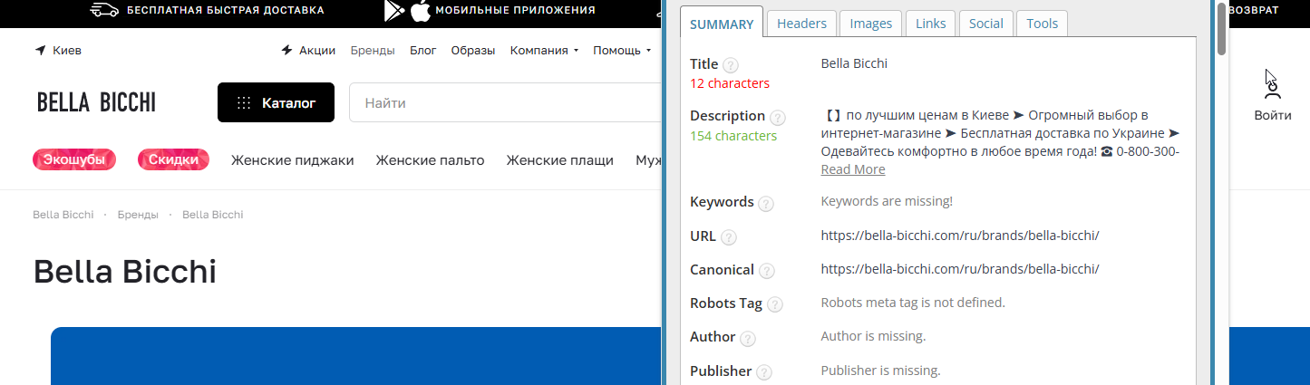Click the question mark next to Keywords

(766, 204)
